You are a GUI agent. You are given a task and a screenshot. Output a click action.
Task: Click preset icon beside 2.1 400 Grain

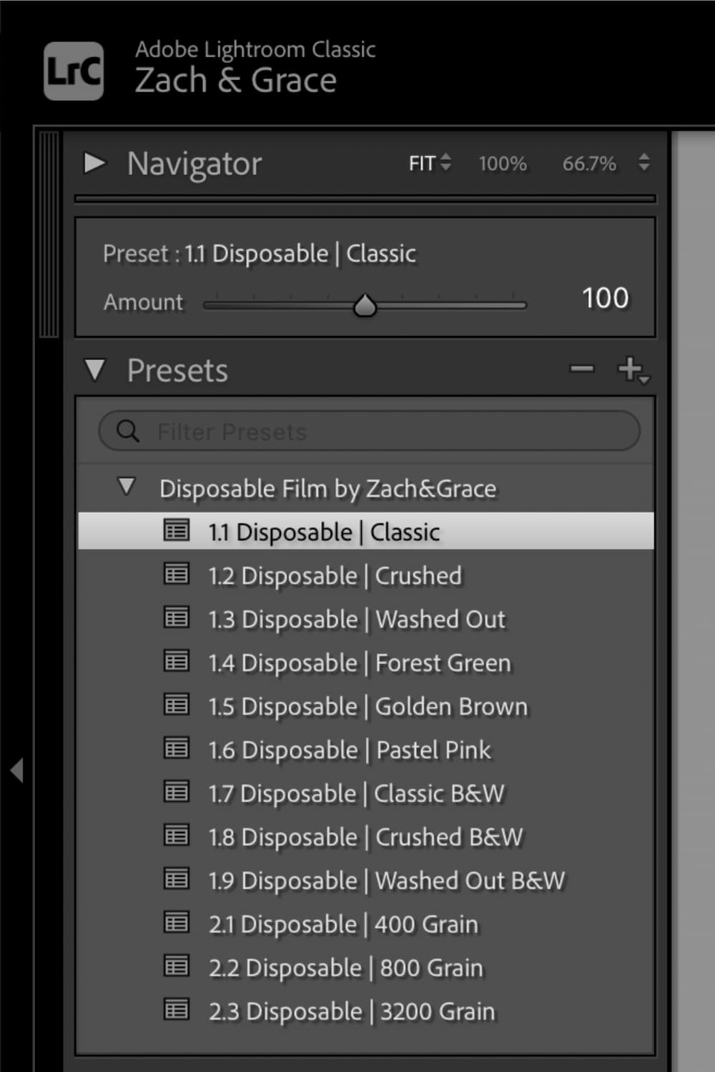click(177, 923)
